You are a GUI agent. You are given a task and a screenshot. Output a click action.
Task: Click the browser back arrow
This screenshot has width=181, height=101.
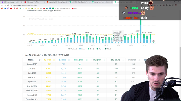coord(2,5)
